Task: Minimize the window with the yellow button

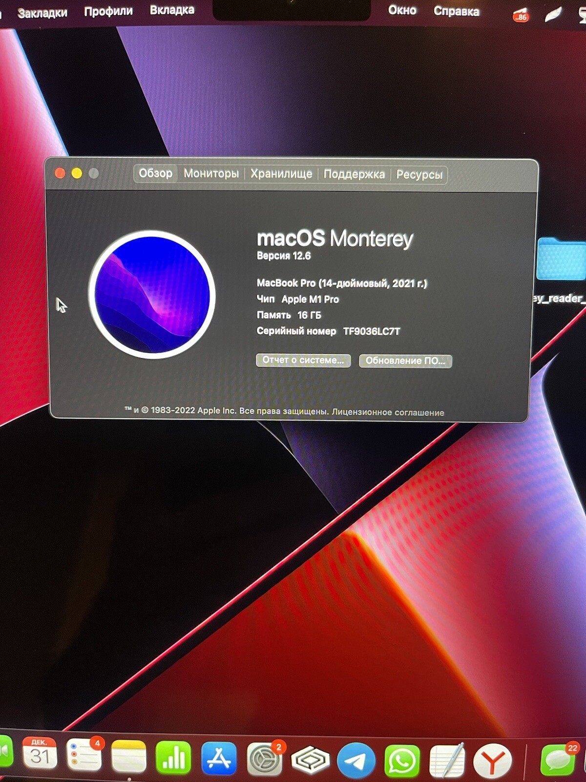Action: pos(77,173)
